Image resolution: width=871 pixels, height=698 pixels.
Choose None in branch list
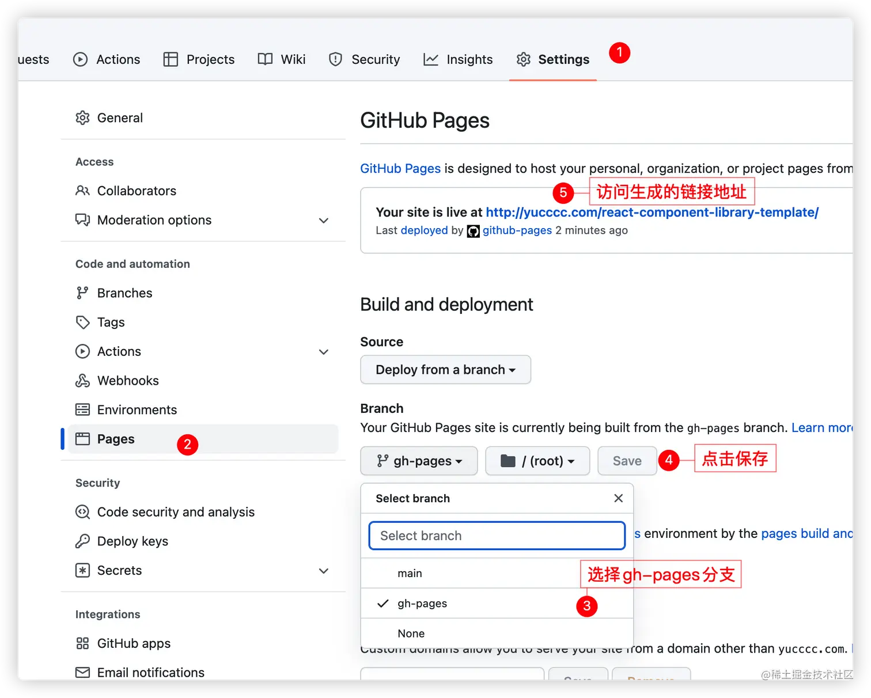point(497,633)
